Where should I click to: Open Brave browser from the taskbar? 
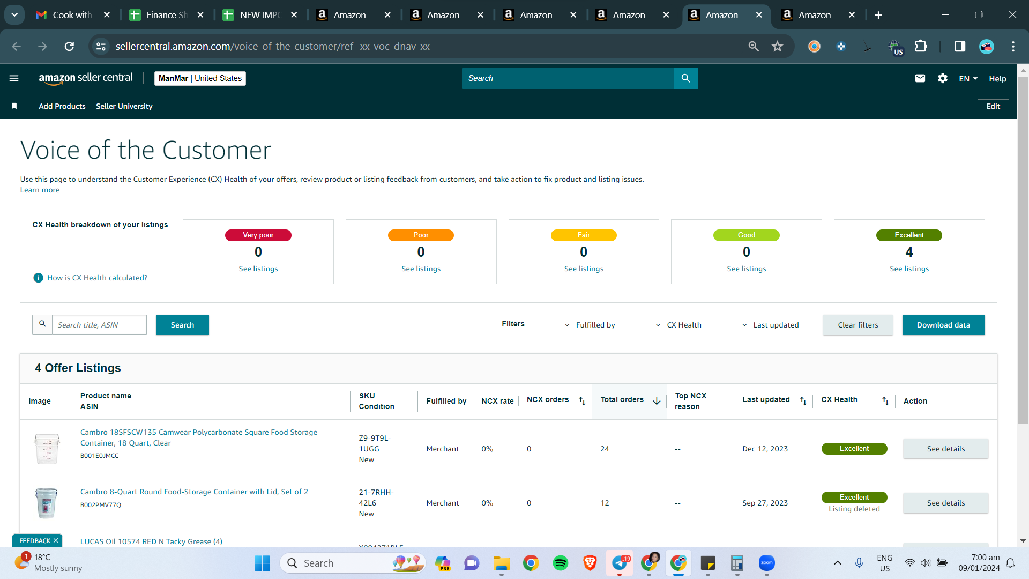590,563
